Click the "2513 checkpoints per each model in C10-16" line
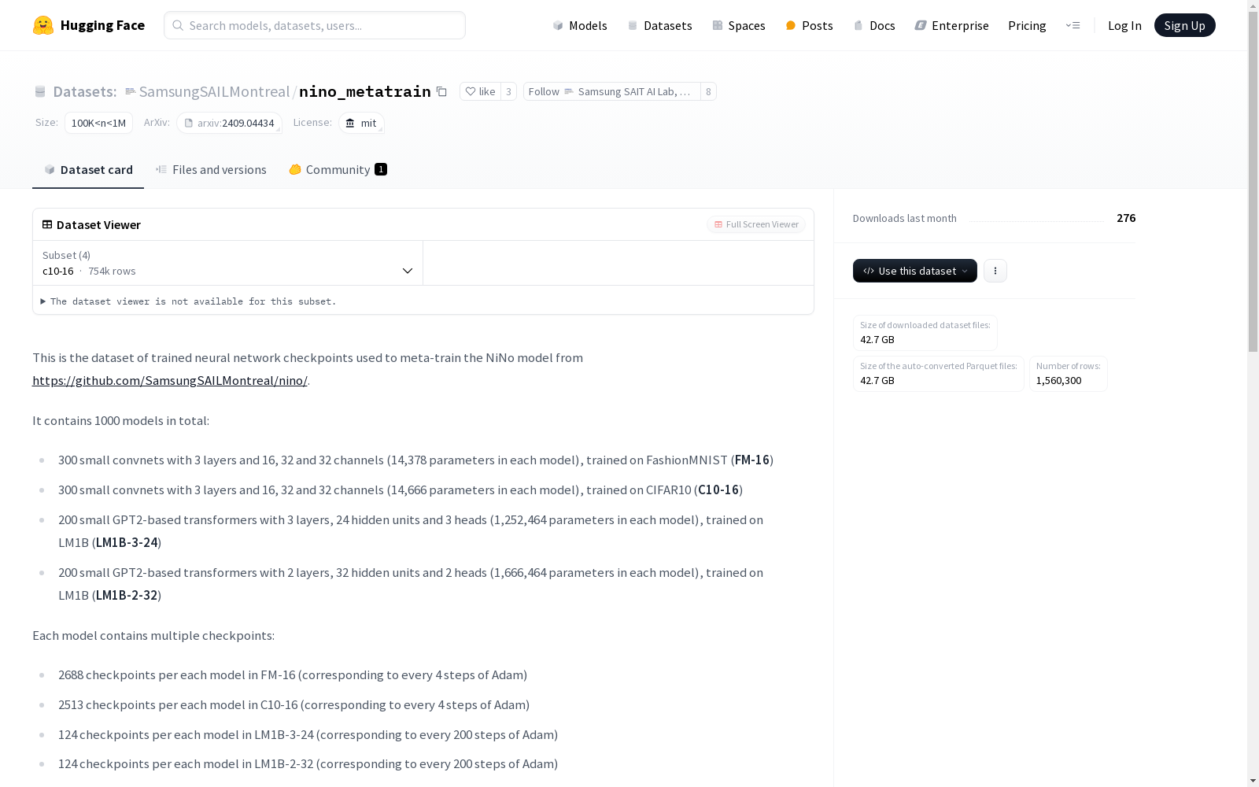 [294, 704]
